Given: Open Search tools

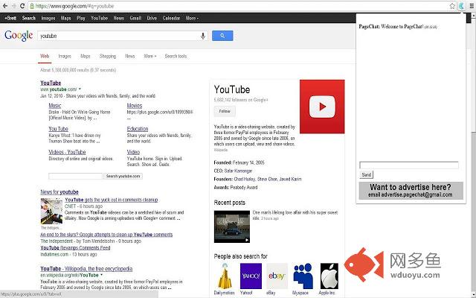Looking at the screenshot, I should 176,56.
